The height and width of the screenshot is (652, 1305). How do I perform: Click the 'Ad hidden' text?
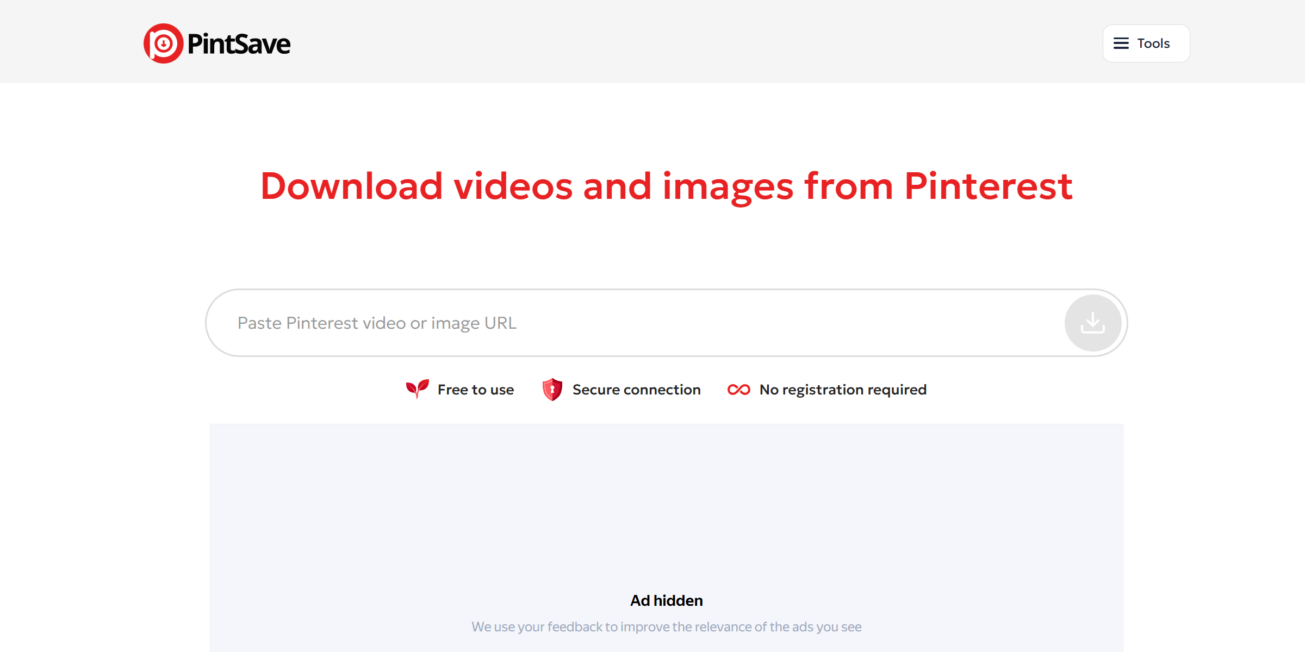667,600
